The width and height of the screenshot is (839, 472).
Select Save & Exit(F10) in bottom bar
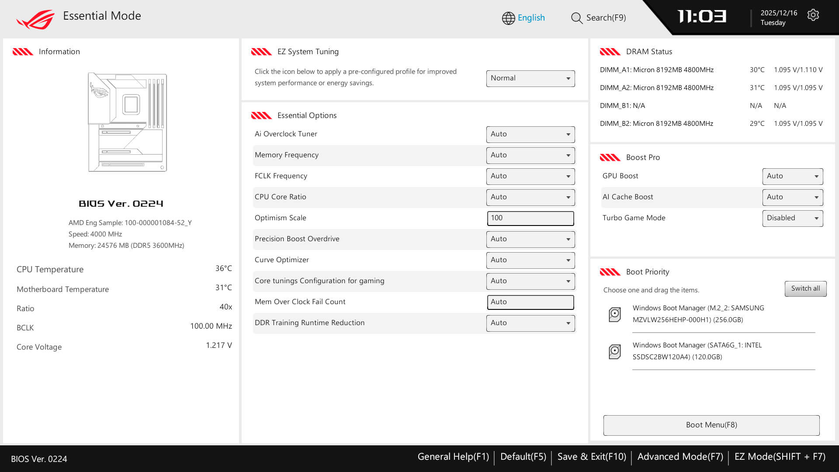point(591,457)
